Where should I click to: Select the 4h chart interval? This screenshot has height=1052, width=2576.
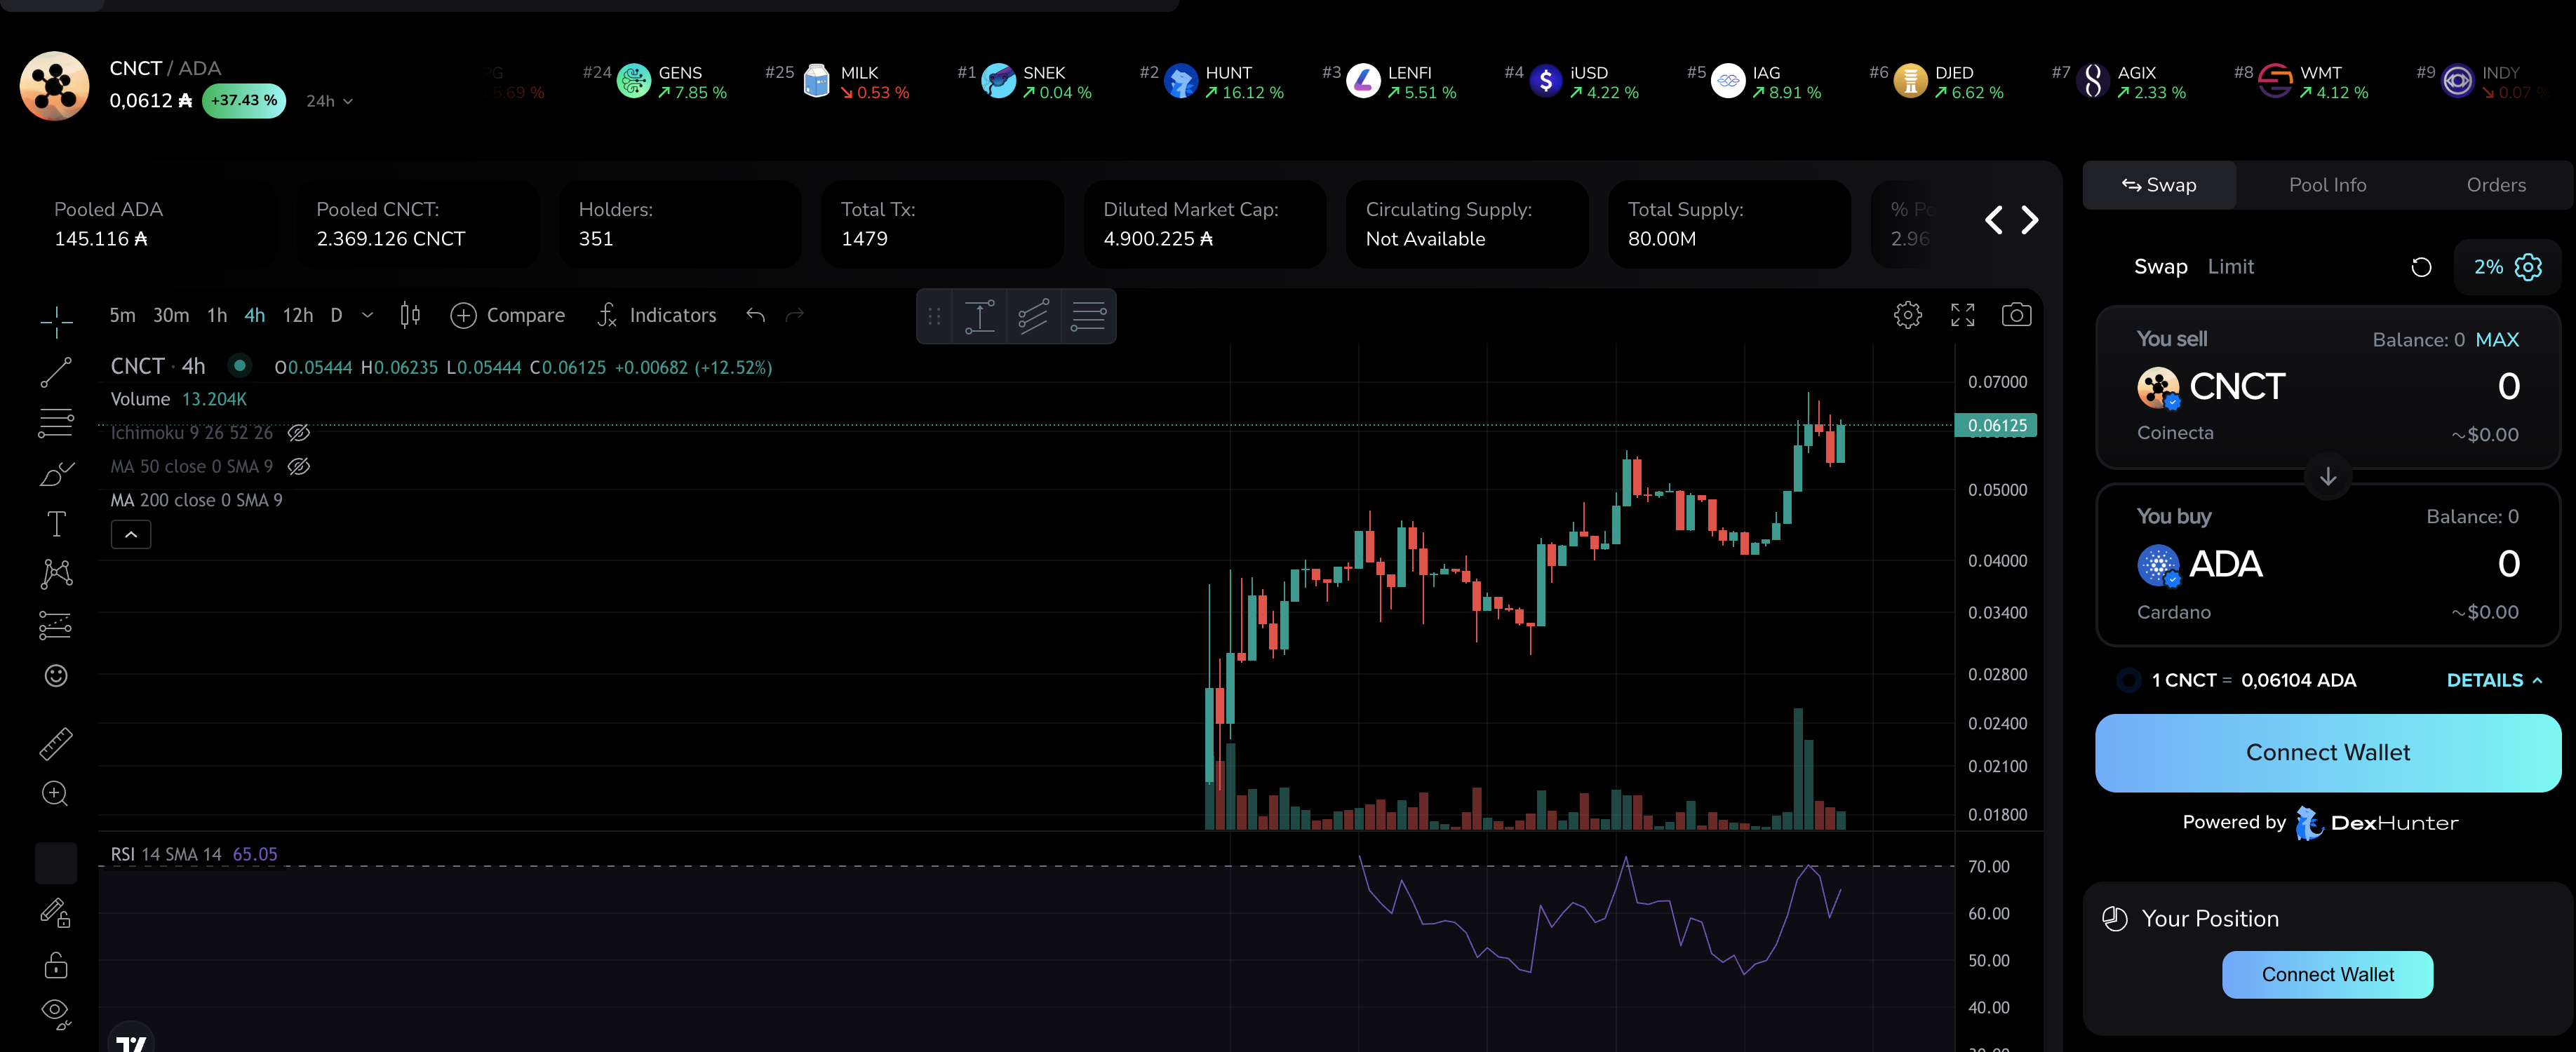[x=255, y=315]
